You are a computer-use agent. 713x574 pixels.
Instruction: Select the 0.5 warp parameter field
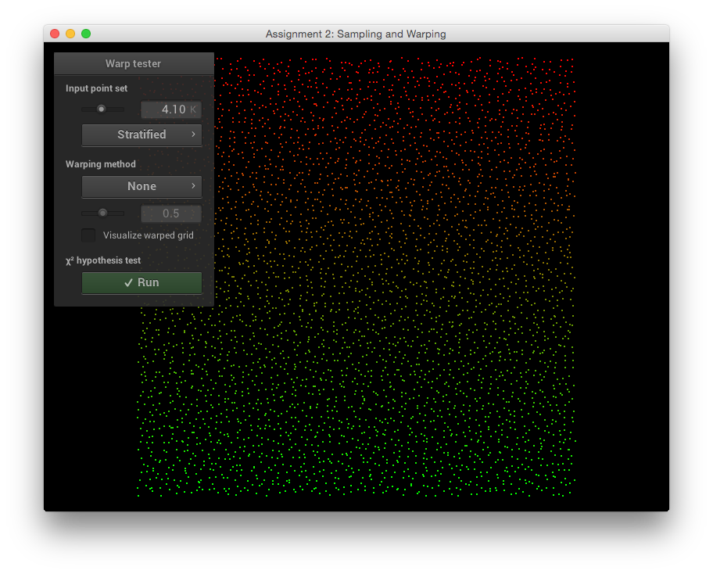coord(171,213)
